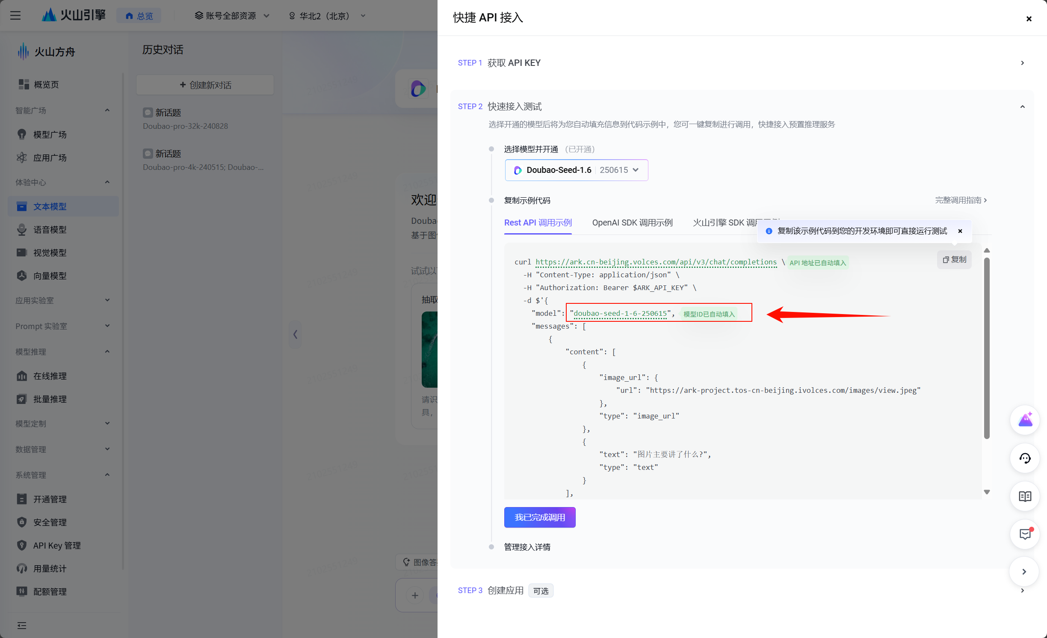Open the documentation book floating icon
This screenshot has width=1047, height=638.
1025,496
